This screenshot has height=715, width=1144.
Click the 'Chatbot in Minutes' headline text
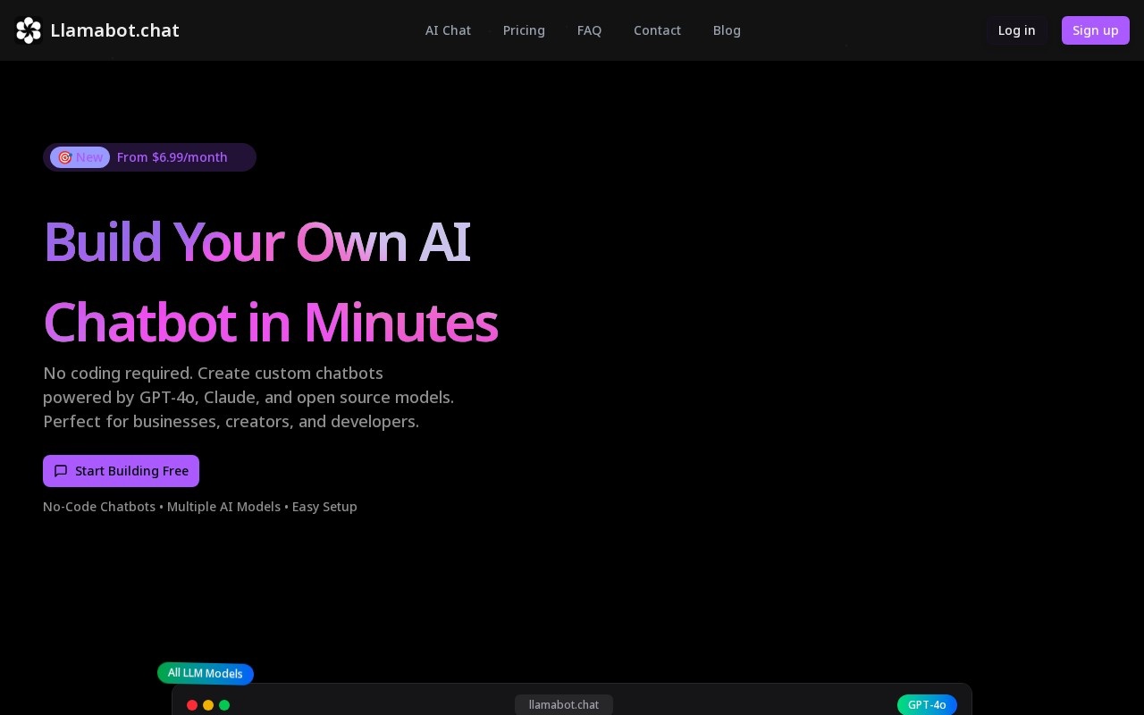[x=270, y=323]
